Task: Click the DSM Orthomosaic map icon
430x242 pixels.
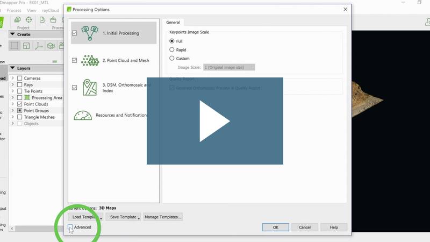Action: [x=90, y=88]
